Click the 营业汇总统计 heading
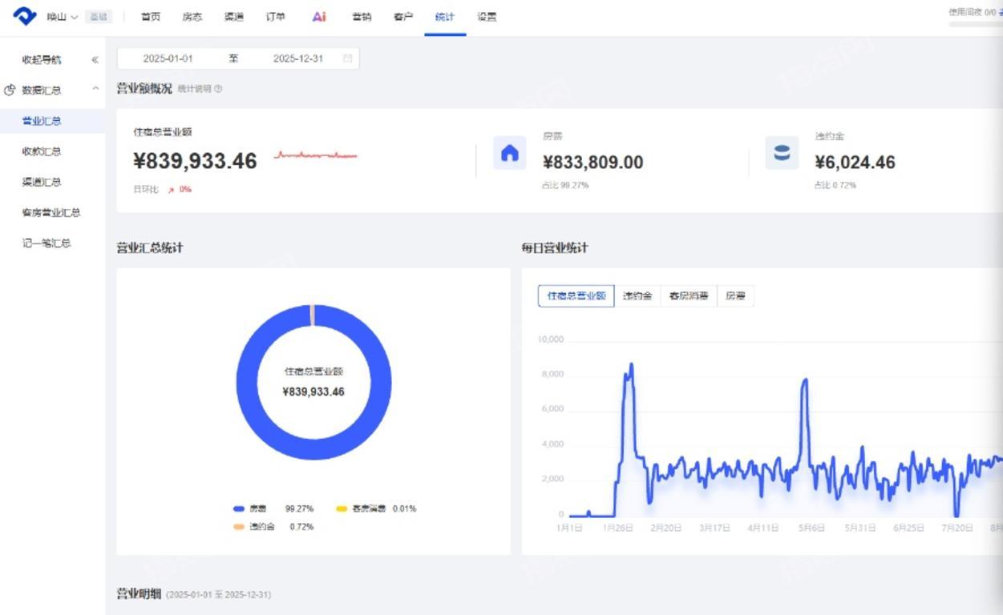This screenshot has height=615, width=1003. 150,247
